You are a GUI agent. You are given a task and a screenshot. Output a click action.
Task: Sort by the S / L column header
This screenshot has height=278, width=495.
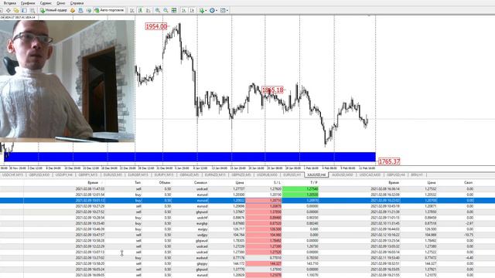coord(277,183)
